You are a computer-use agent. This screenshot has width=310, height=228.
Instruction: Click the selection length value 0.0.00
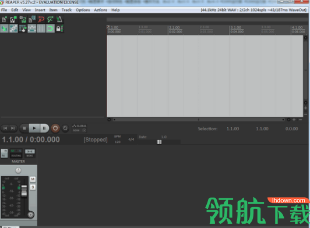pos(291,129)
